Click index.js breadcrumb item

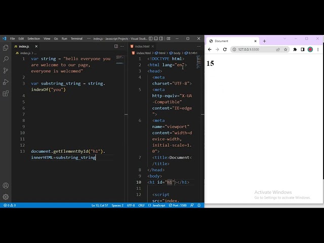[25, 53]
